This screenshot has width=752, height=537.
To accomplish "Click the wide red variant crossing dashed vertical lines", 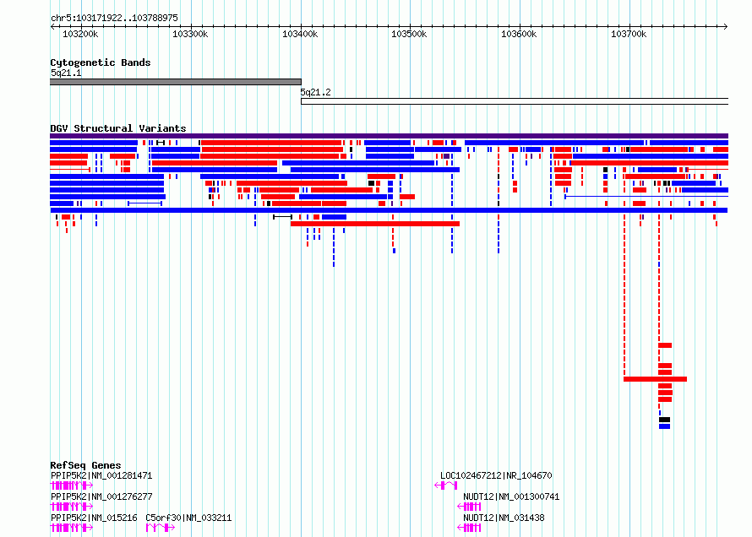I will pyautogui.click(x=655, y=379).
